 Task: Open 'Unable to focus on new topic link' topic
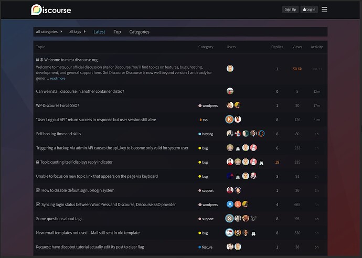(x=97, y=176)
